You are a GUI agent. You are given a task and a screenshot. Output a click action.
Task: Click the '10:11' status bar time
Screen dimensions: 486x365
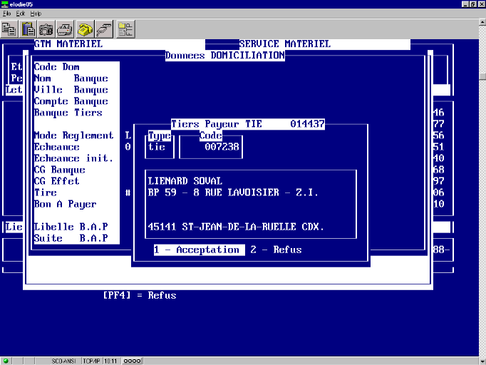pyautogui.click(x=110, y=361)
